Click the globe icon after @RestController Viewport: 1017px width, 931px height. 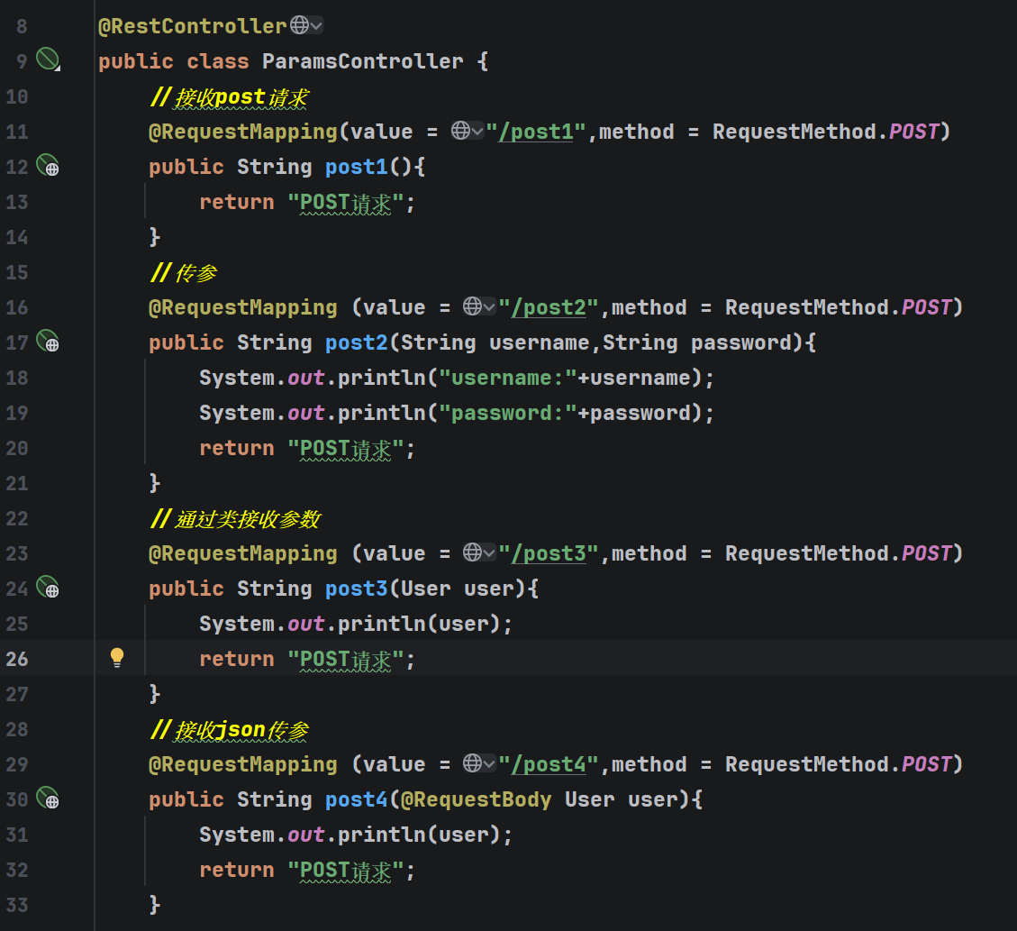[299, 26]
